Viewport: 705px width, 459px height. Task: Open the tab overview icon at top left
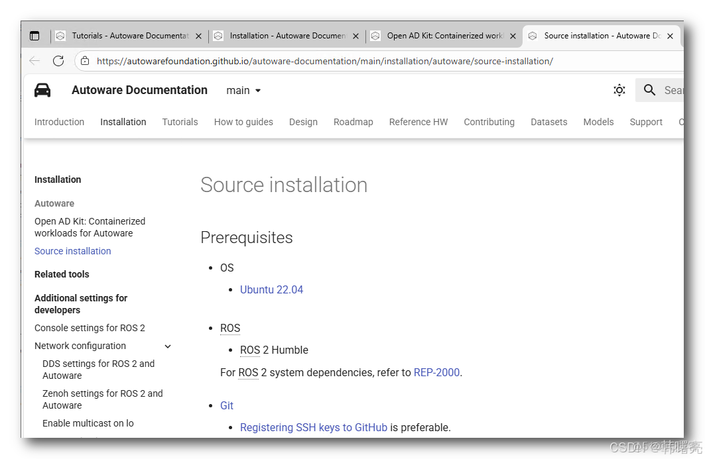(34, 36)
